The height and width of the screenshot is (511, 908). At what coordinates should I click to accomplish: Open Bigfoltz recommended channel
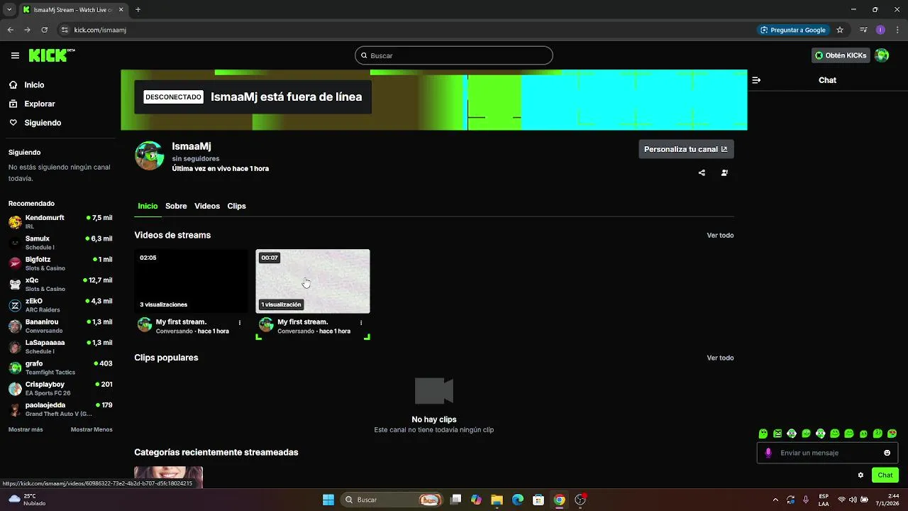click(60, 263)
